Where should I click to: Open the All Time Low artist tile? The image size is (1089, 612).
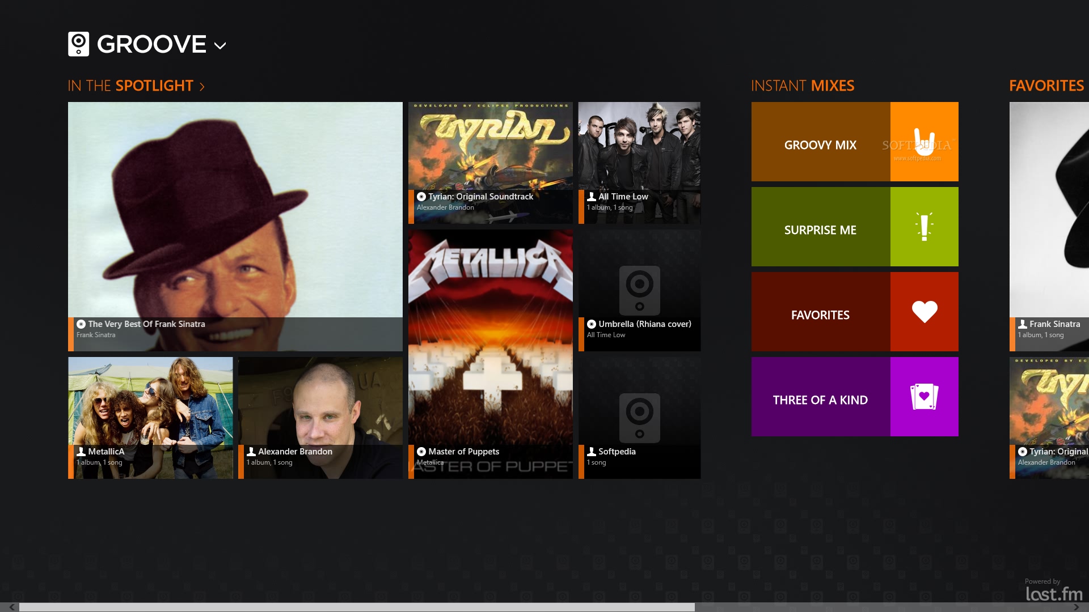639,163
